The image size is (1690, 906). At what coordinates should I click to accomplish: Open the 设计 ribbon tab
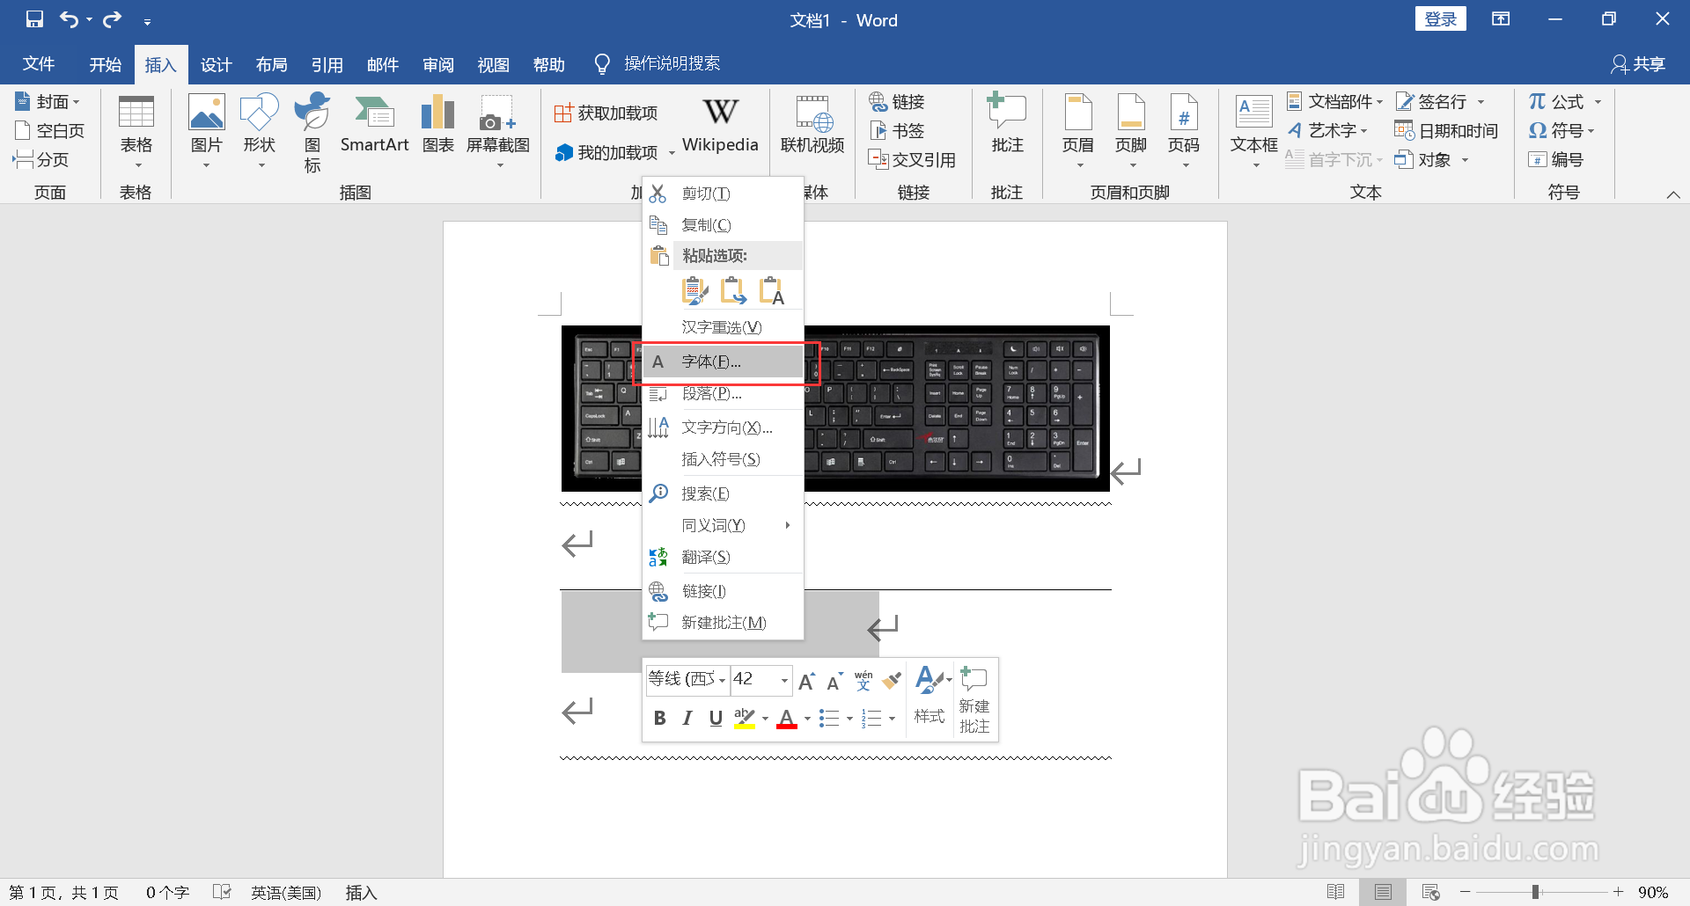pos(216,64)
